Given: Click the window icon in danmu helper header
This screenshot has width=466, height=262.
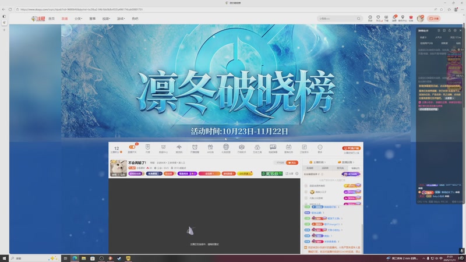Looking at the screenshot, I should 444,31.
